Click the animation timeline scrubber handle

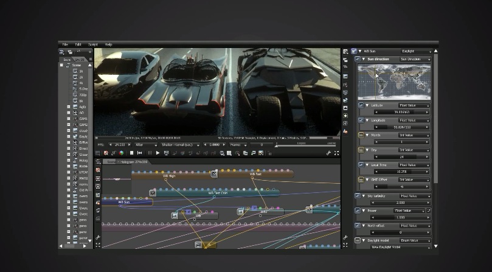[x=276, y=145]
